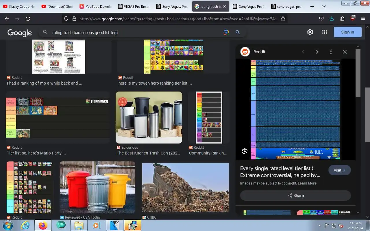Image resolution: width=370 pixels, height=231 pixels.
Task: Show next image in preview panel
Action: 317,52
